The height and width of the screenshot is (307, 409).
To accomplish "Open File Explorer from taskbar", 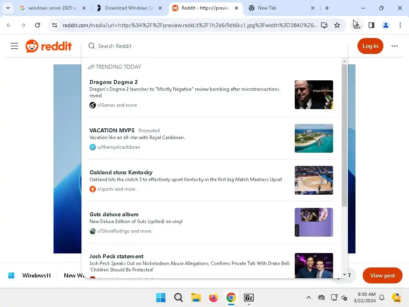I will point(196,297).
